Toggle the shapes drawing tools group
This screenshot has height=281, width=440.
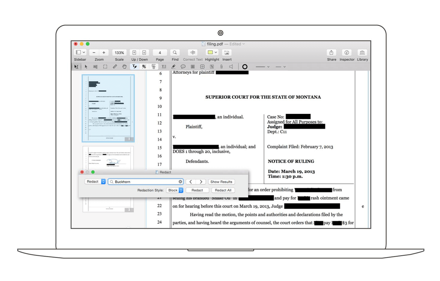point(144,67)
